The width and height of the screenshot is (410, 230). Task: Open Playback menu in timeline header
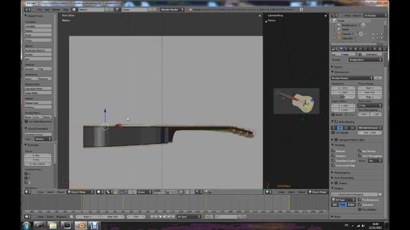[61, 217]
